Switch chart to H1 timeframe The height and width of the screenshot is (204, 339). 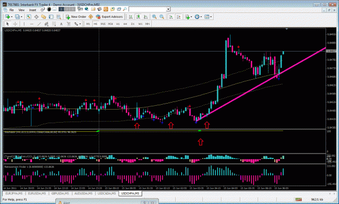118,24
